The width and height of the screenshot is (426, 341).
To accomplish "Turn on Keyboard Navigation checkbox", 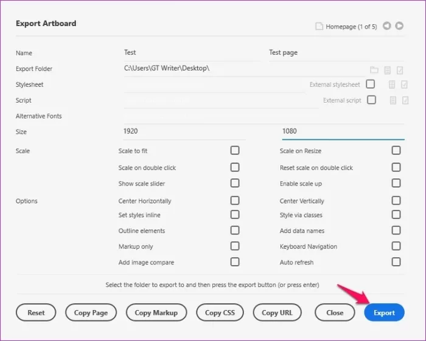I will (396, 246).
